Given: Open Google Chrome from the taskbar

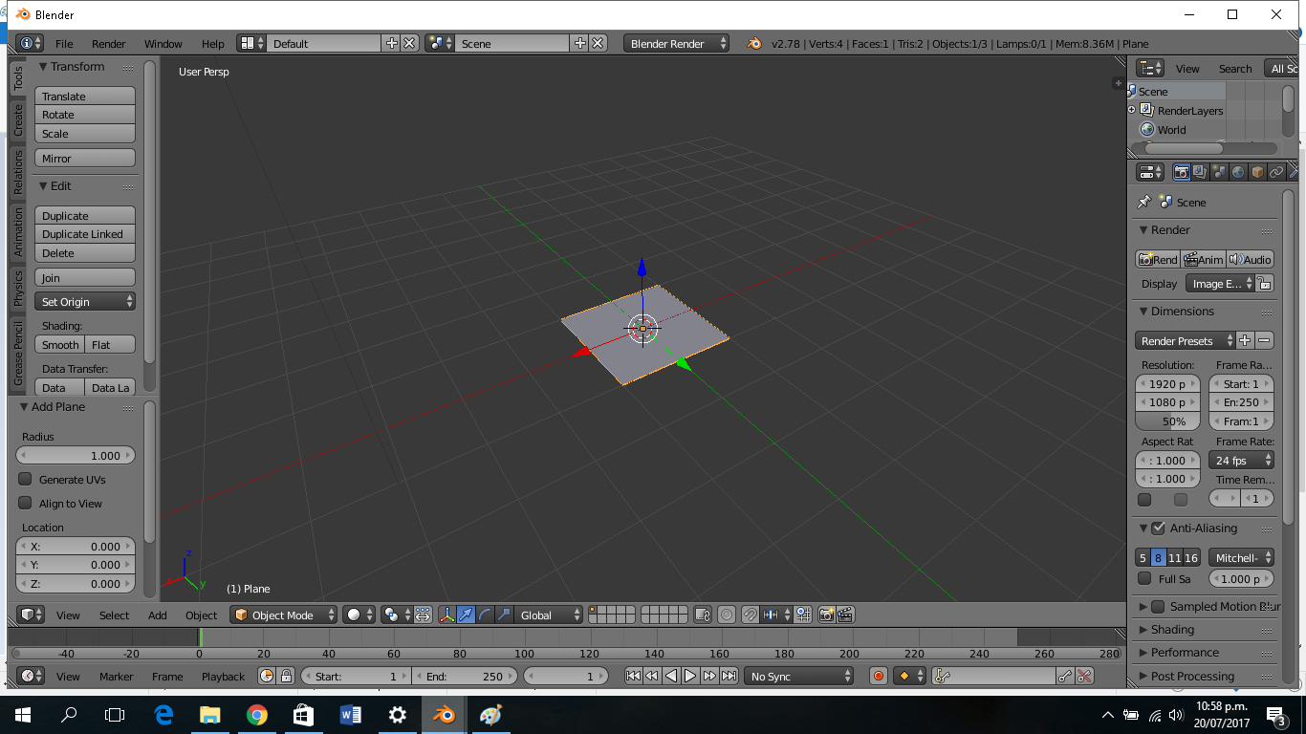Looking at the screenshot, I should tap(256, 715).
